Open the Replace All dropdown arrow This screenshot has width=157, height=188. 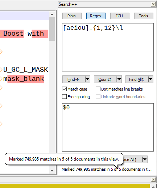point(145,159)
